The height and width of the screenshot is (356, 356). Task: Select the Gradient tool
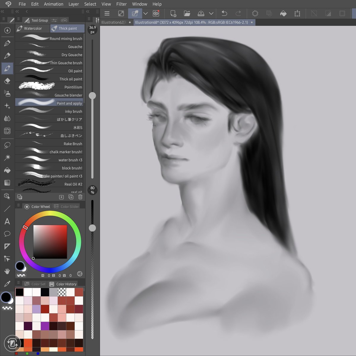click(x=7, y=182)
